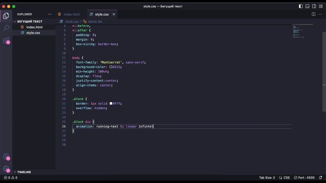Click style.css in the breadcrumb
This screenshot has width=326, height=183.
[x=72, y=21]
